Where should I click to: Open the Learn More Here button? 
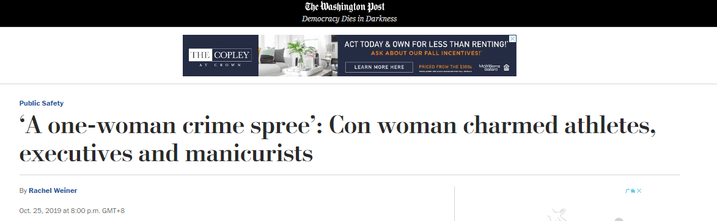(379, 67)
